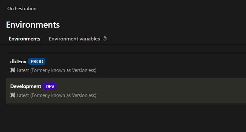Click the word Latest under dbtEnv
Viewport: 246px width, 132px height.
23,70
